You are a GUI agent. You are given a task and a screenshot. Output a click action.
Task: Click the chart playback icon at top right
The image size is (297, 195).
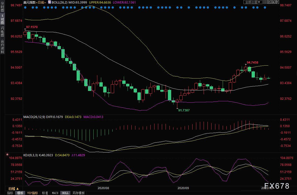[273, 2]
